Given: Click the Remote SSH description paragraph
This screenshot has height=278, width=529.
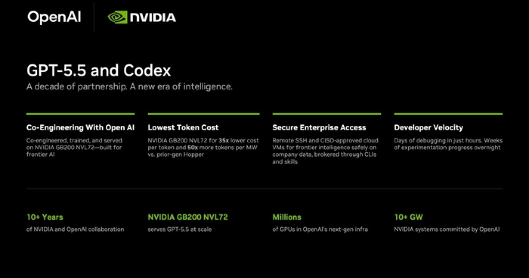Looking at the screenshot, I should click(325, 151).
